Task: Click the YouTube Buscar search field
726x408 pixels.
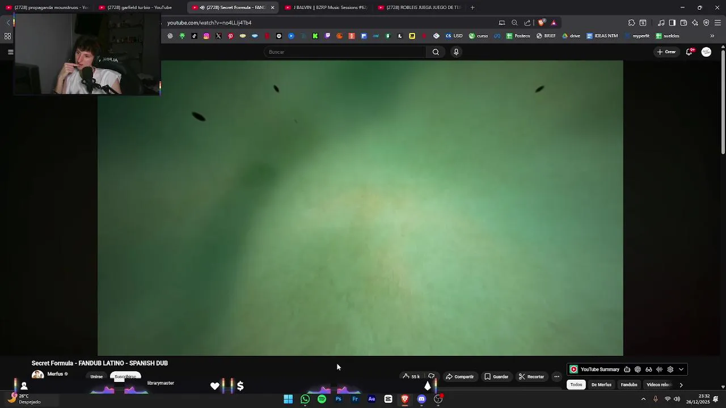Action: (x=345, y=52)
